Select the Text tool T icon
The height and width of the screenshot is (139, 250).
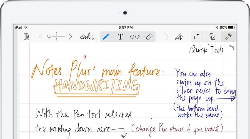click(120, 37)
